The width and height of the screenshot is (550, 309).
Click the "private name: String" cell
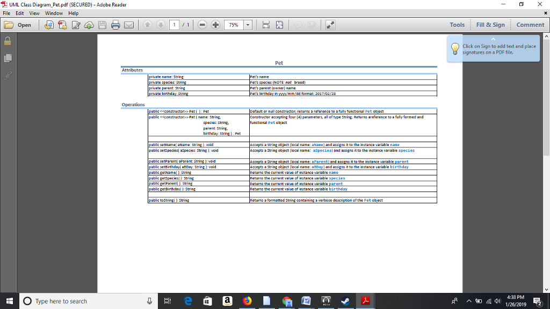pos(199,77)
